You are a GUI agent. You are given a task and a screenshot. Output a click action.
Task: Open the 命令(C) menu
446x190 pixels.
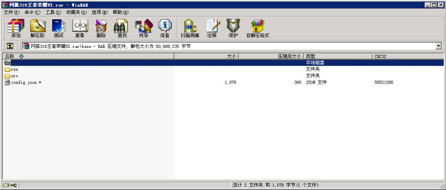[x=32, y=12]
